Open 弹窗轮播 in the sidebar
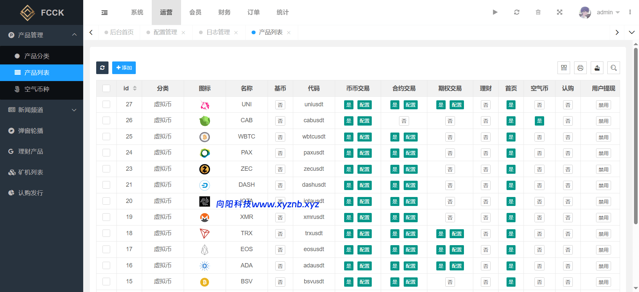The image size is (639, 292). 42,131
